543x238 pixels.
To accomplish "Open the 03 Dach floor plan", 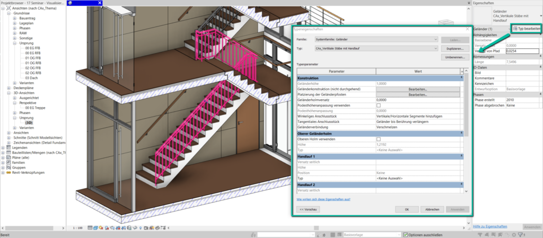I will point(33,78).
